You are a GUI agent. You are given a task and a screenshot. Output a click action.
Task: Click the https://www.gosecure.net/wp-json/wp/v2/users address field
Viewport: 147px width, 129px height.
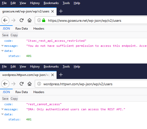click(x=91, y=20)
